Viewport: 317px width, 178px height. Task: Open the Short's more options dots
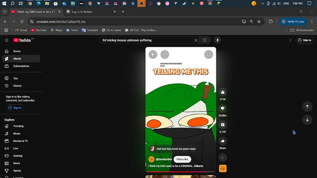click(223, 157)
